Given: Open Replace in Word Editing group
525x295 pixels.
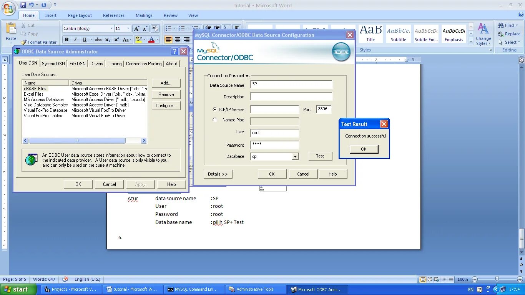Looking at the screenshot, I should (x=509, y=34).
